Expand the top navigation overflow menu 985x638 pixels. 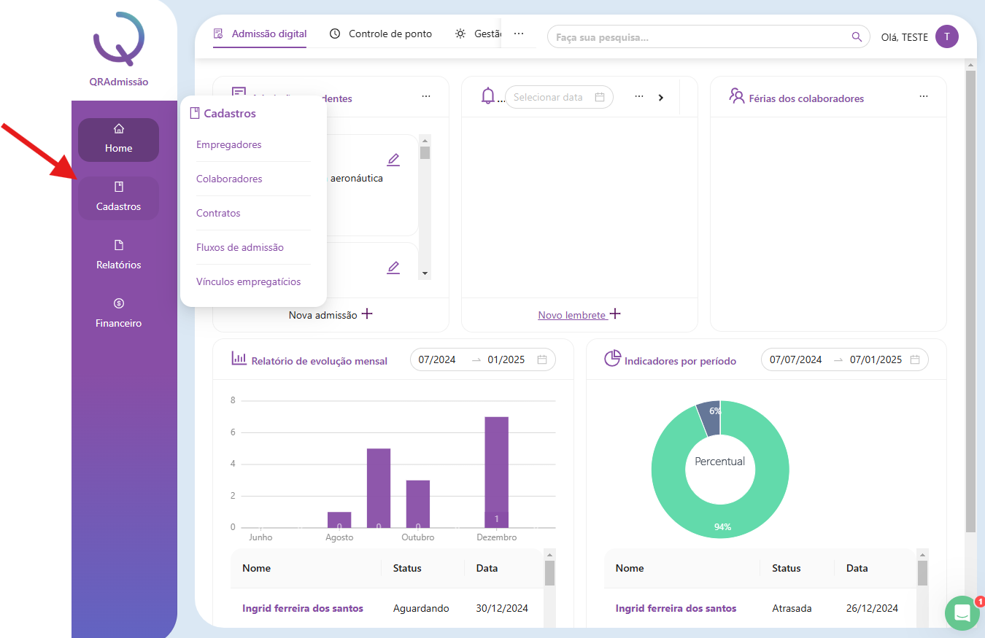tap(519, 34)
